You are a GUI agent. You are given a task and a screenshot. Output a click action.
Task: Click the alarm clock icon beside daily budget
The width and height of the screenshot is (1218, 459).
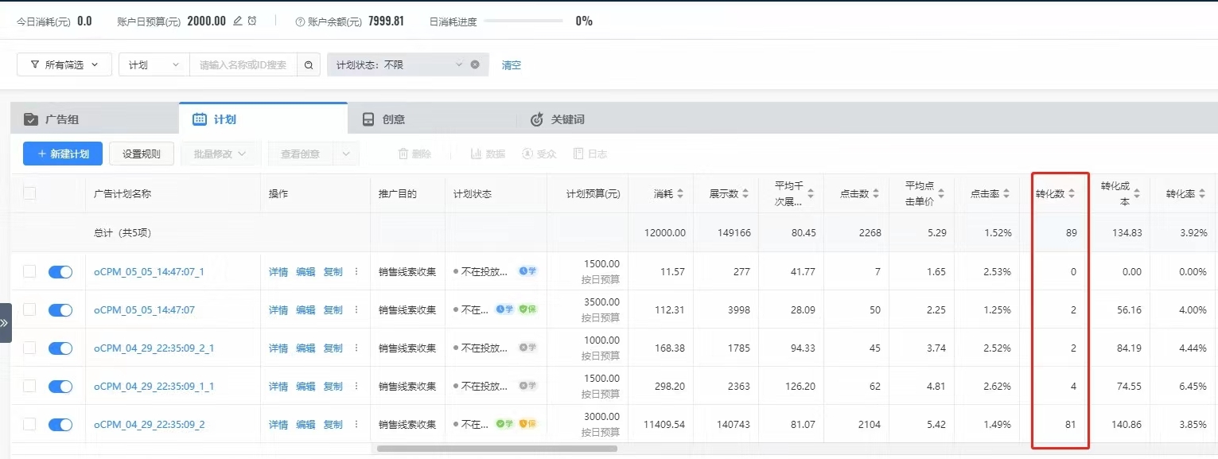(x=252, y=21)
